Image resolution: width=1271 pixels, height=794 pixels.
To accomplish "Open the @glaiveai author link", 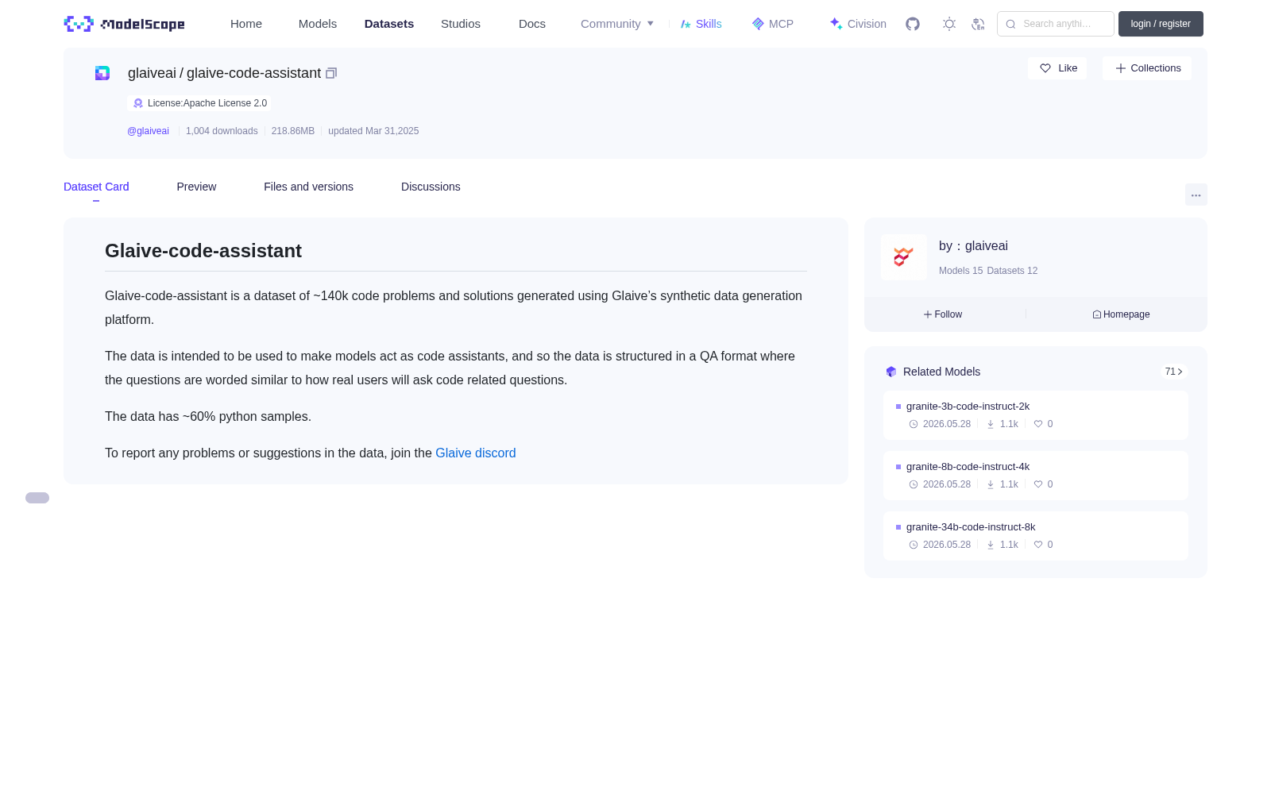I will tap(148, 131).
